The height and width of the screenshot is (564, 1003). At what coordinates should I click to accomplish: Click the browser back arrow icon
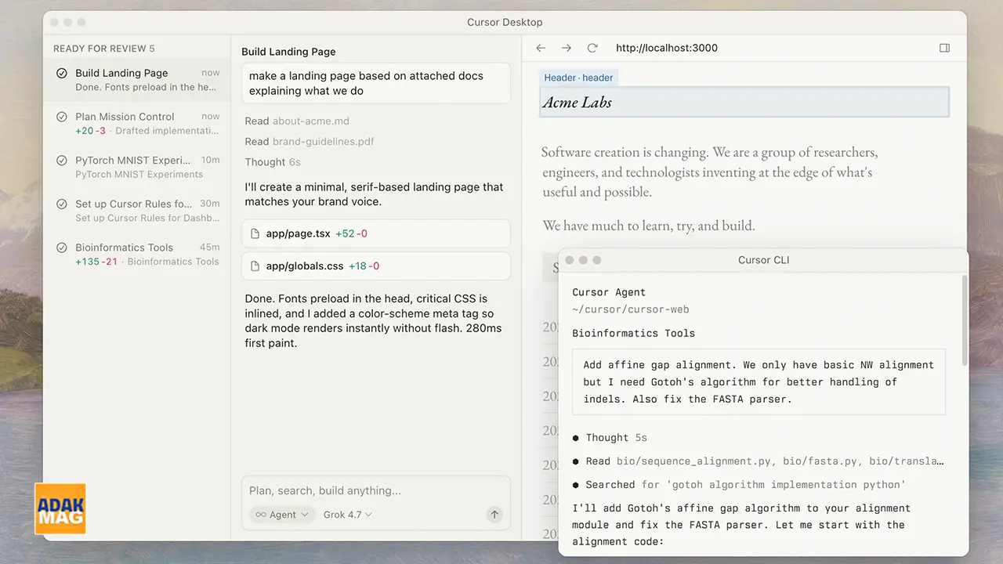click(x=541, y=48)
